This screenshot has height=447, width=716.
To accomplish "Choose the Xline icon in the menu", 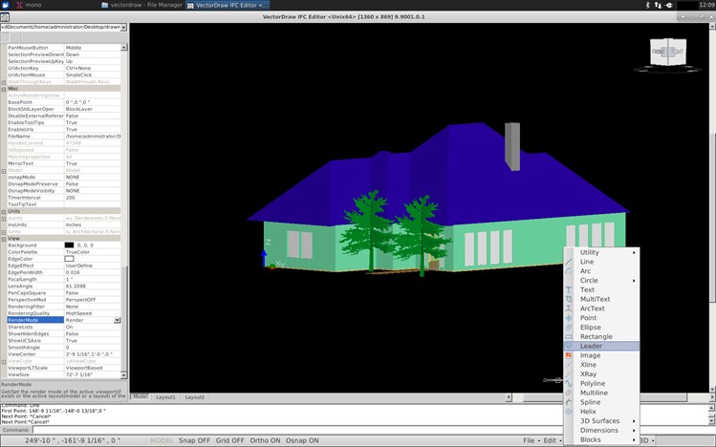I will 569,365.
